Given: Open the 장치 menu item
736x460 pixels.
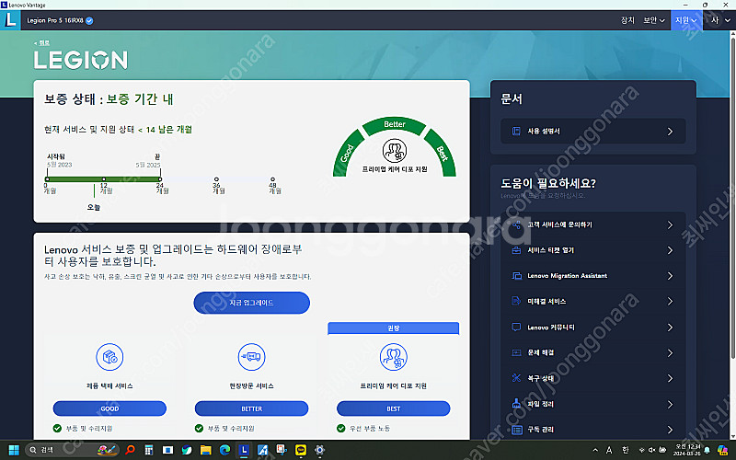Looking at the screenshot, I should pos(627,20).
